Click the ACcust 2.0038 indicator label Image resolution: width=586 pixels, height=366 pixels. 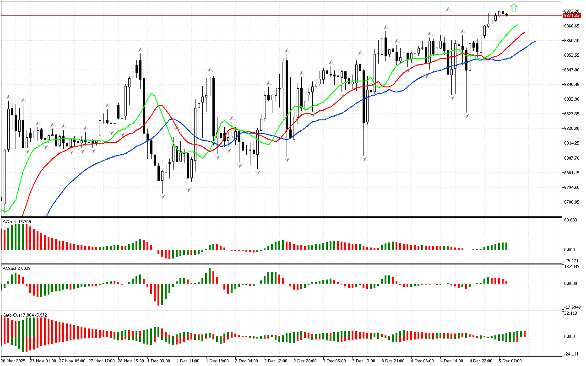(x=17, y=268)
